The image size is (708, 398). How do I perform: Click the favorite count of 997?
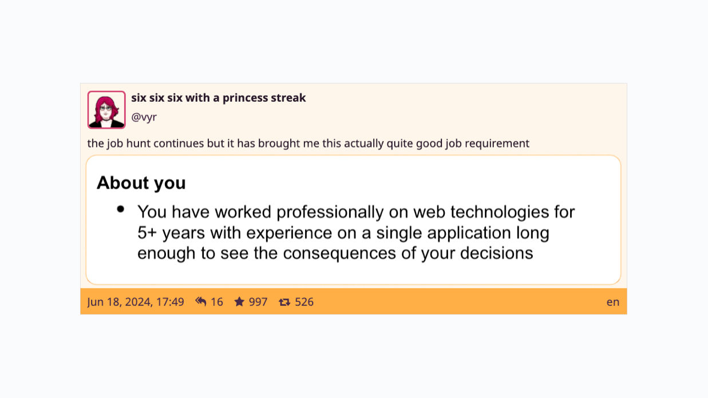tap(257, 301)
